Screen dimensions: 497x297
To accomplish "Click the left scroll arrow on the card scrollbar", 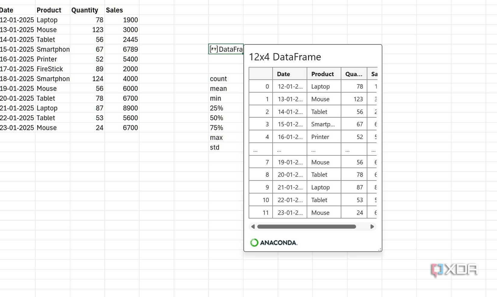I will tap(253, 227).
